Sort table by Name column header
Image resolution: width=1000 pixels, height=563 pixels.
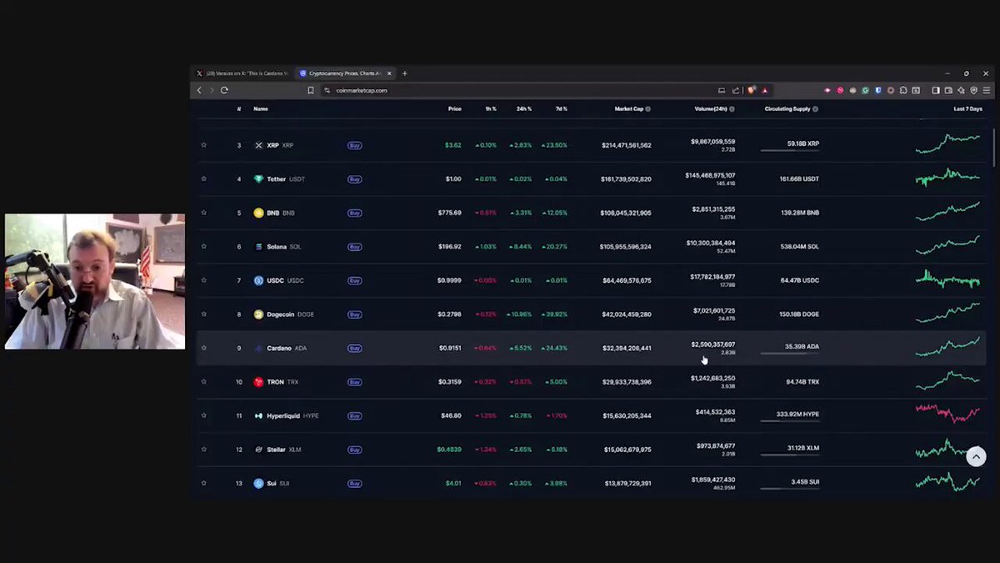point(261,108)
